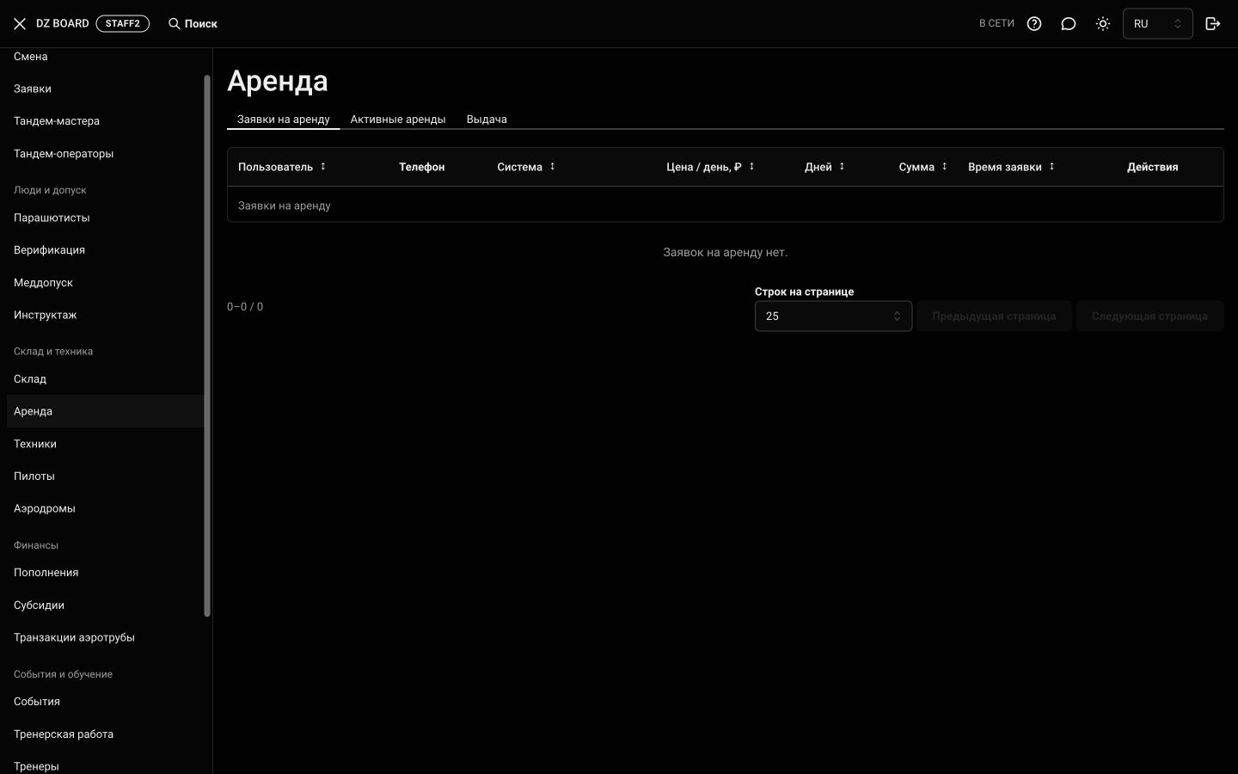This screenshot has width=1238, height=774.
Task: Click the Следующая страница button
Action: [1149, 316]
